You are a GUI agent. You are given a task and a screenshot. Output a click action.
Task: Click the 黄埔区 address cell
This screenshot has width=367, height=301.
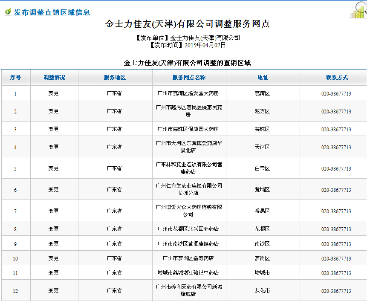click(x=262, y=190)
